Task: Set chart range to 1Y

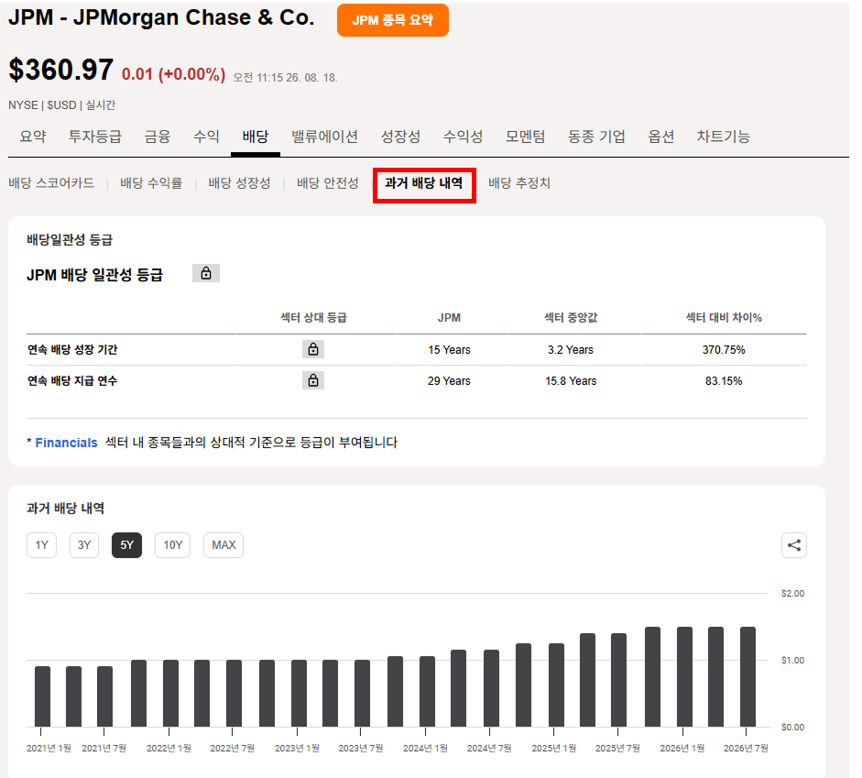Action: pos(42,545)
